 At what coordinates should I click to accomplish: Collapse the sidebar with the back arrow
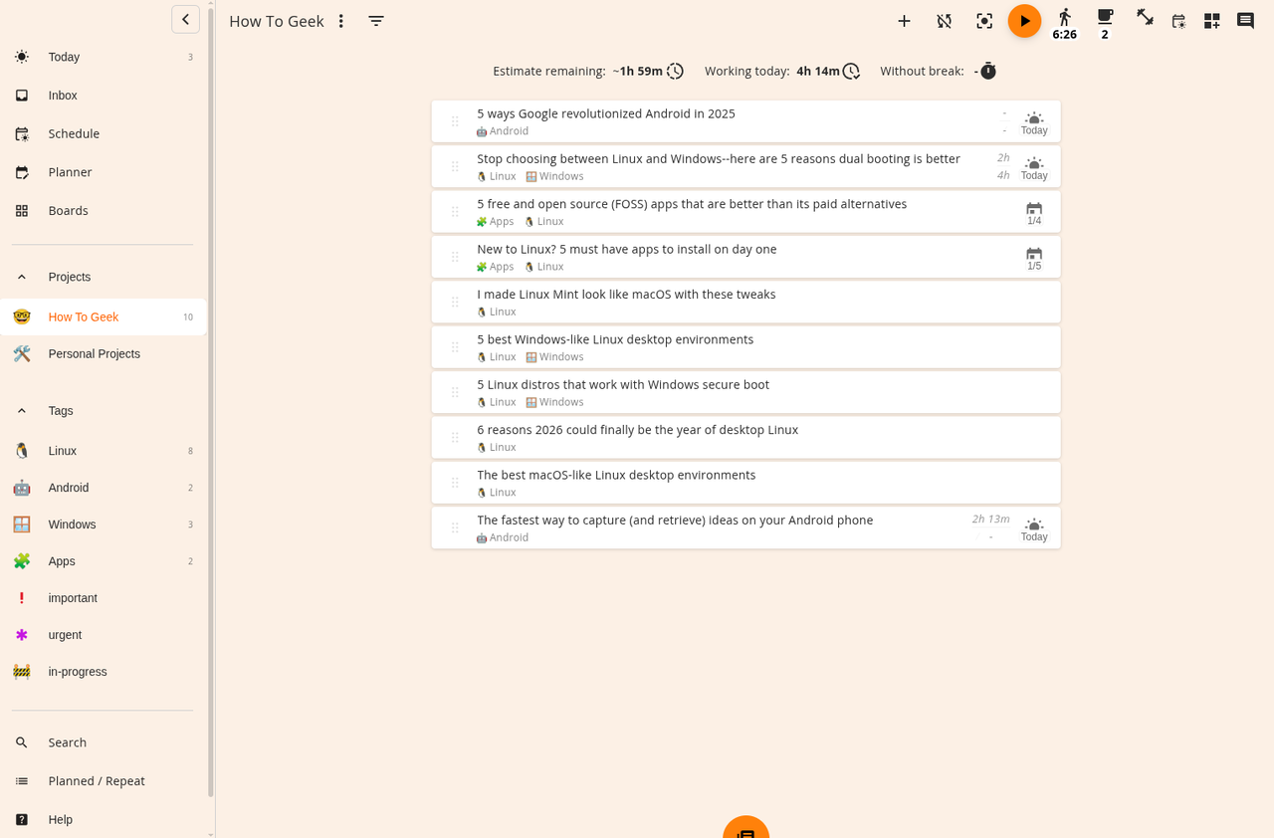185,18
